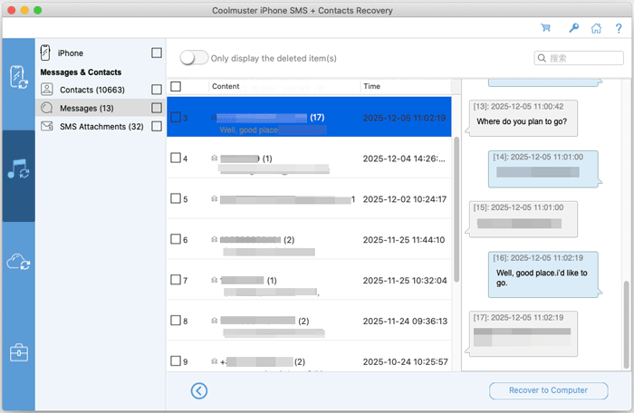Open Messages (13) category
The height and width of the screenshot is (413, 634).
coord(101,108)
